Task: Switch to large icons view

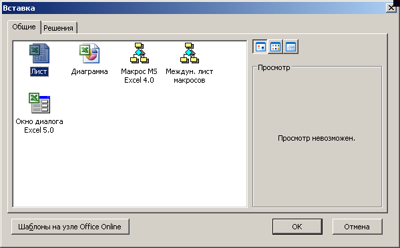Action: [x=260, y=47]
